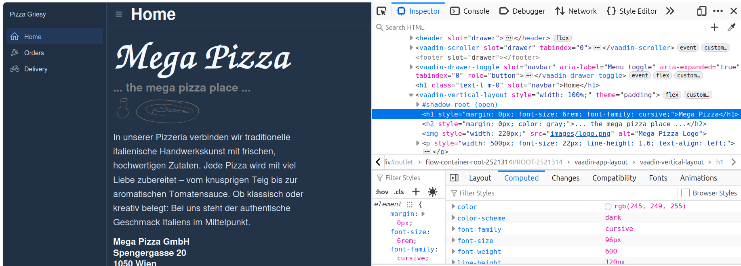This screenshot has width=741, height=266.
Task: Click the rgb(245, 249, 255) color swatch
Action: 608,206
